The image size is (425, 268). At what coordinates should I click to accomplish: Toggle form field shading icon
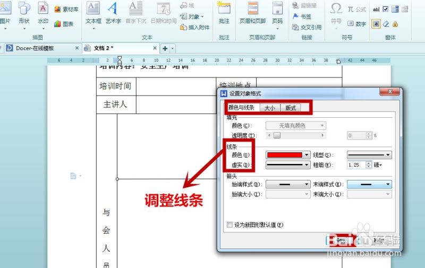pyautogui.click(x=376, y=24)
